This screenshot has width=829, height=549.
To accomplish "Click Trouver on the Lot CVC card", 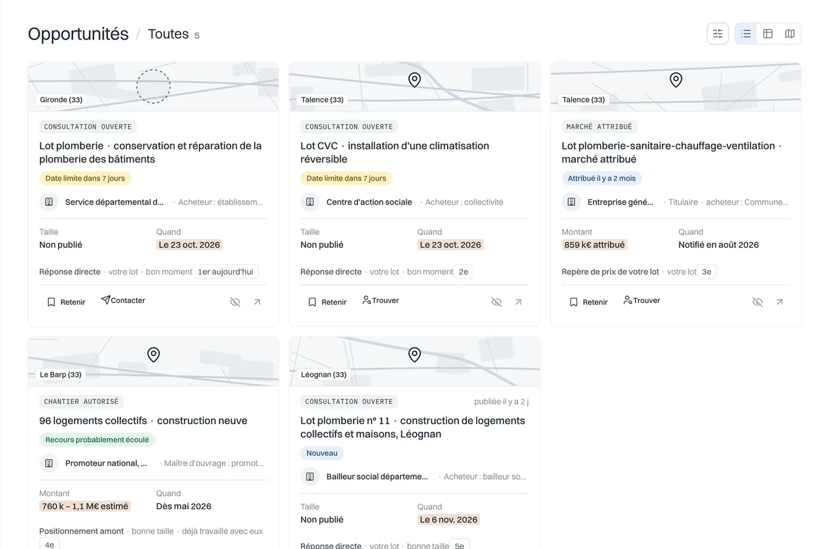I will click(381, 300).
